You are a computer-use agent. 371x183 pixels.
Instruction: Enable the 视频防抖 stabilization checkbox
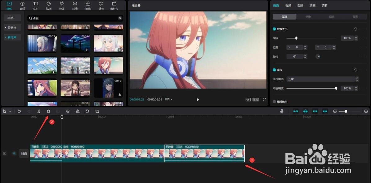[274, 102]
